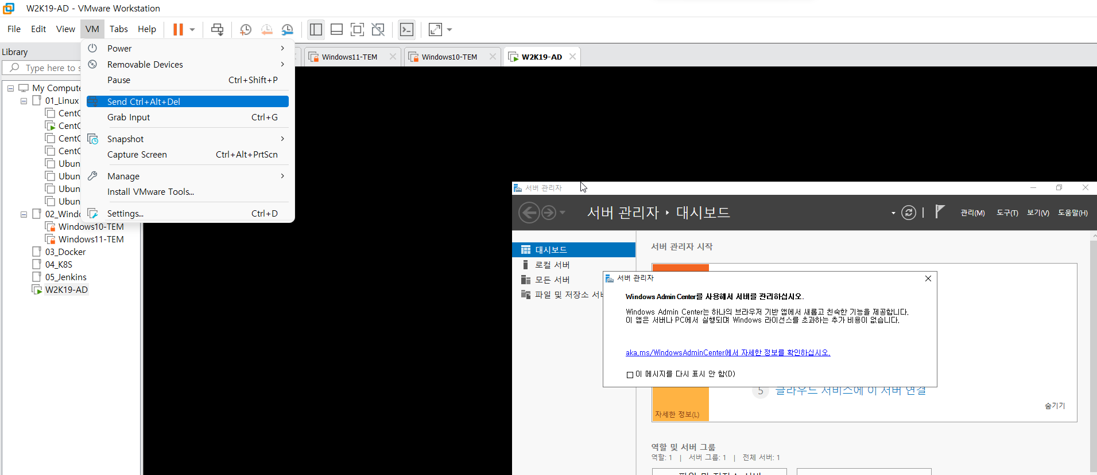Viewport: 1097px width, 475px height.
Task: Close the Windows11-TEM tab
Action: [x=393, y=57]
